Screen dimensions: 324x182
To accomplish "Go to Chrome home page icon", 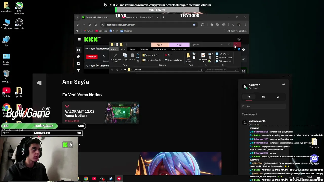I will 96,25.
